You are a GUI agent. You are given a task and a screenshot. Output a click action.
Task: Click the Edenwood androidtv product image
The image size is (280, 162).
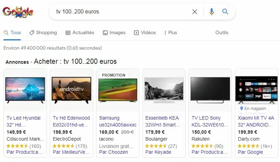(71, 90)
